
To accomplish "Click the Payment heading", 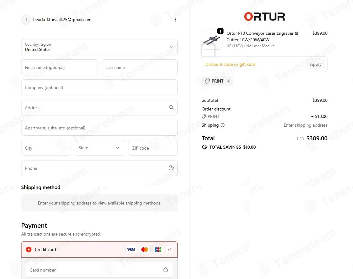I will coord(34,225).
